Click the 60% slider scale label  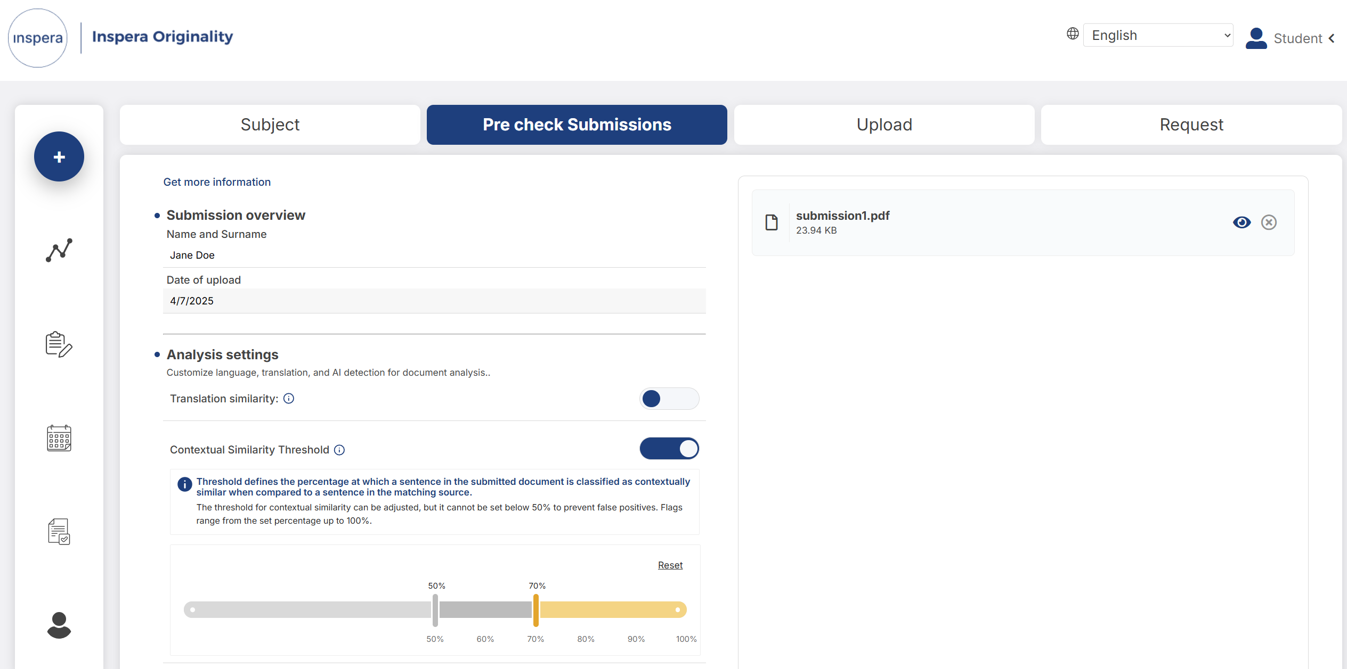pos(485,639)
